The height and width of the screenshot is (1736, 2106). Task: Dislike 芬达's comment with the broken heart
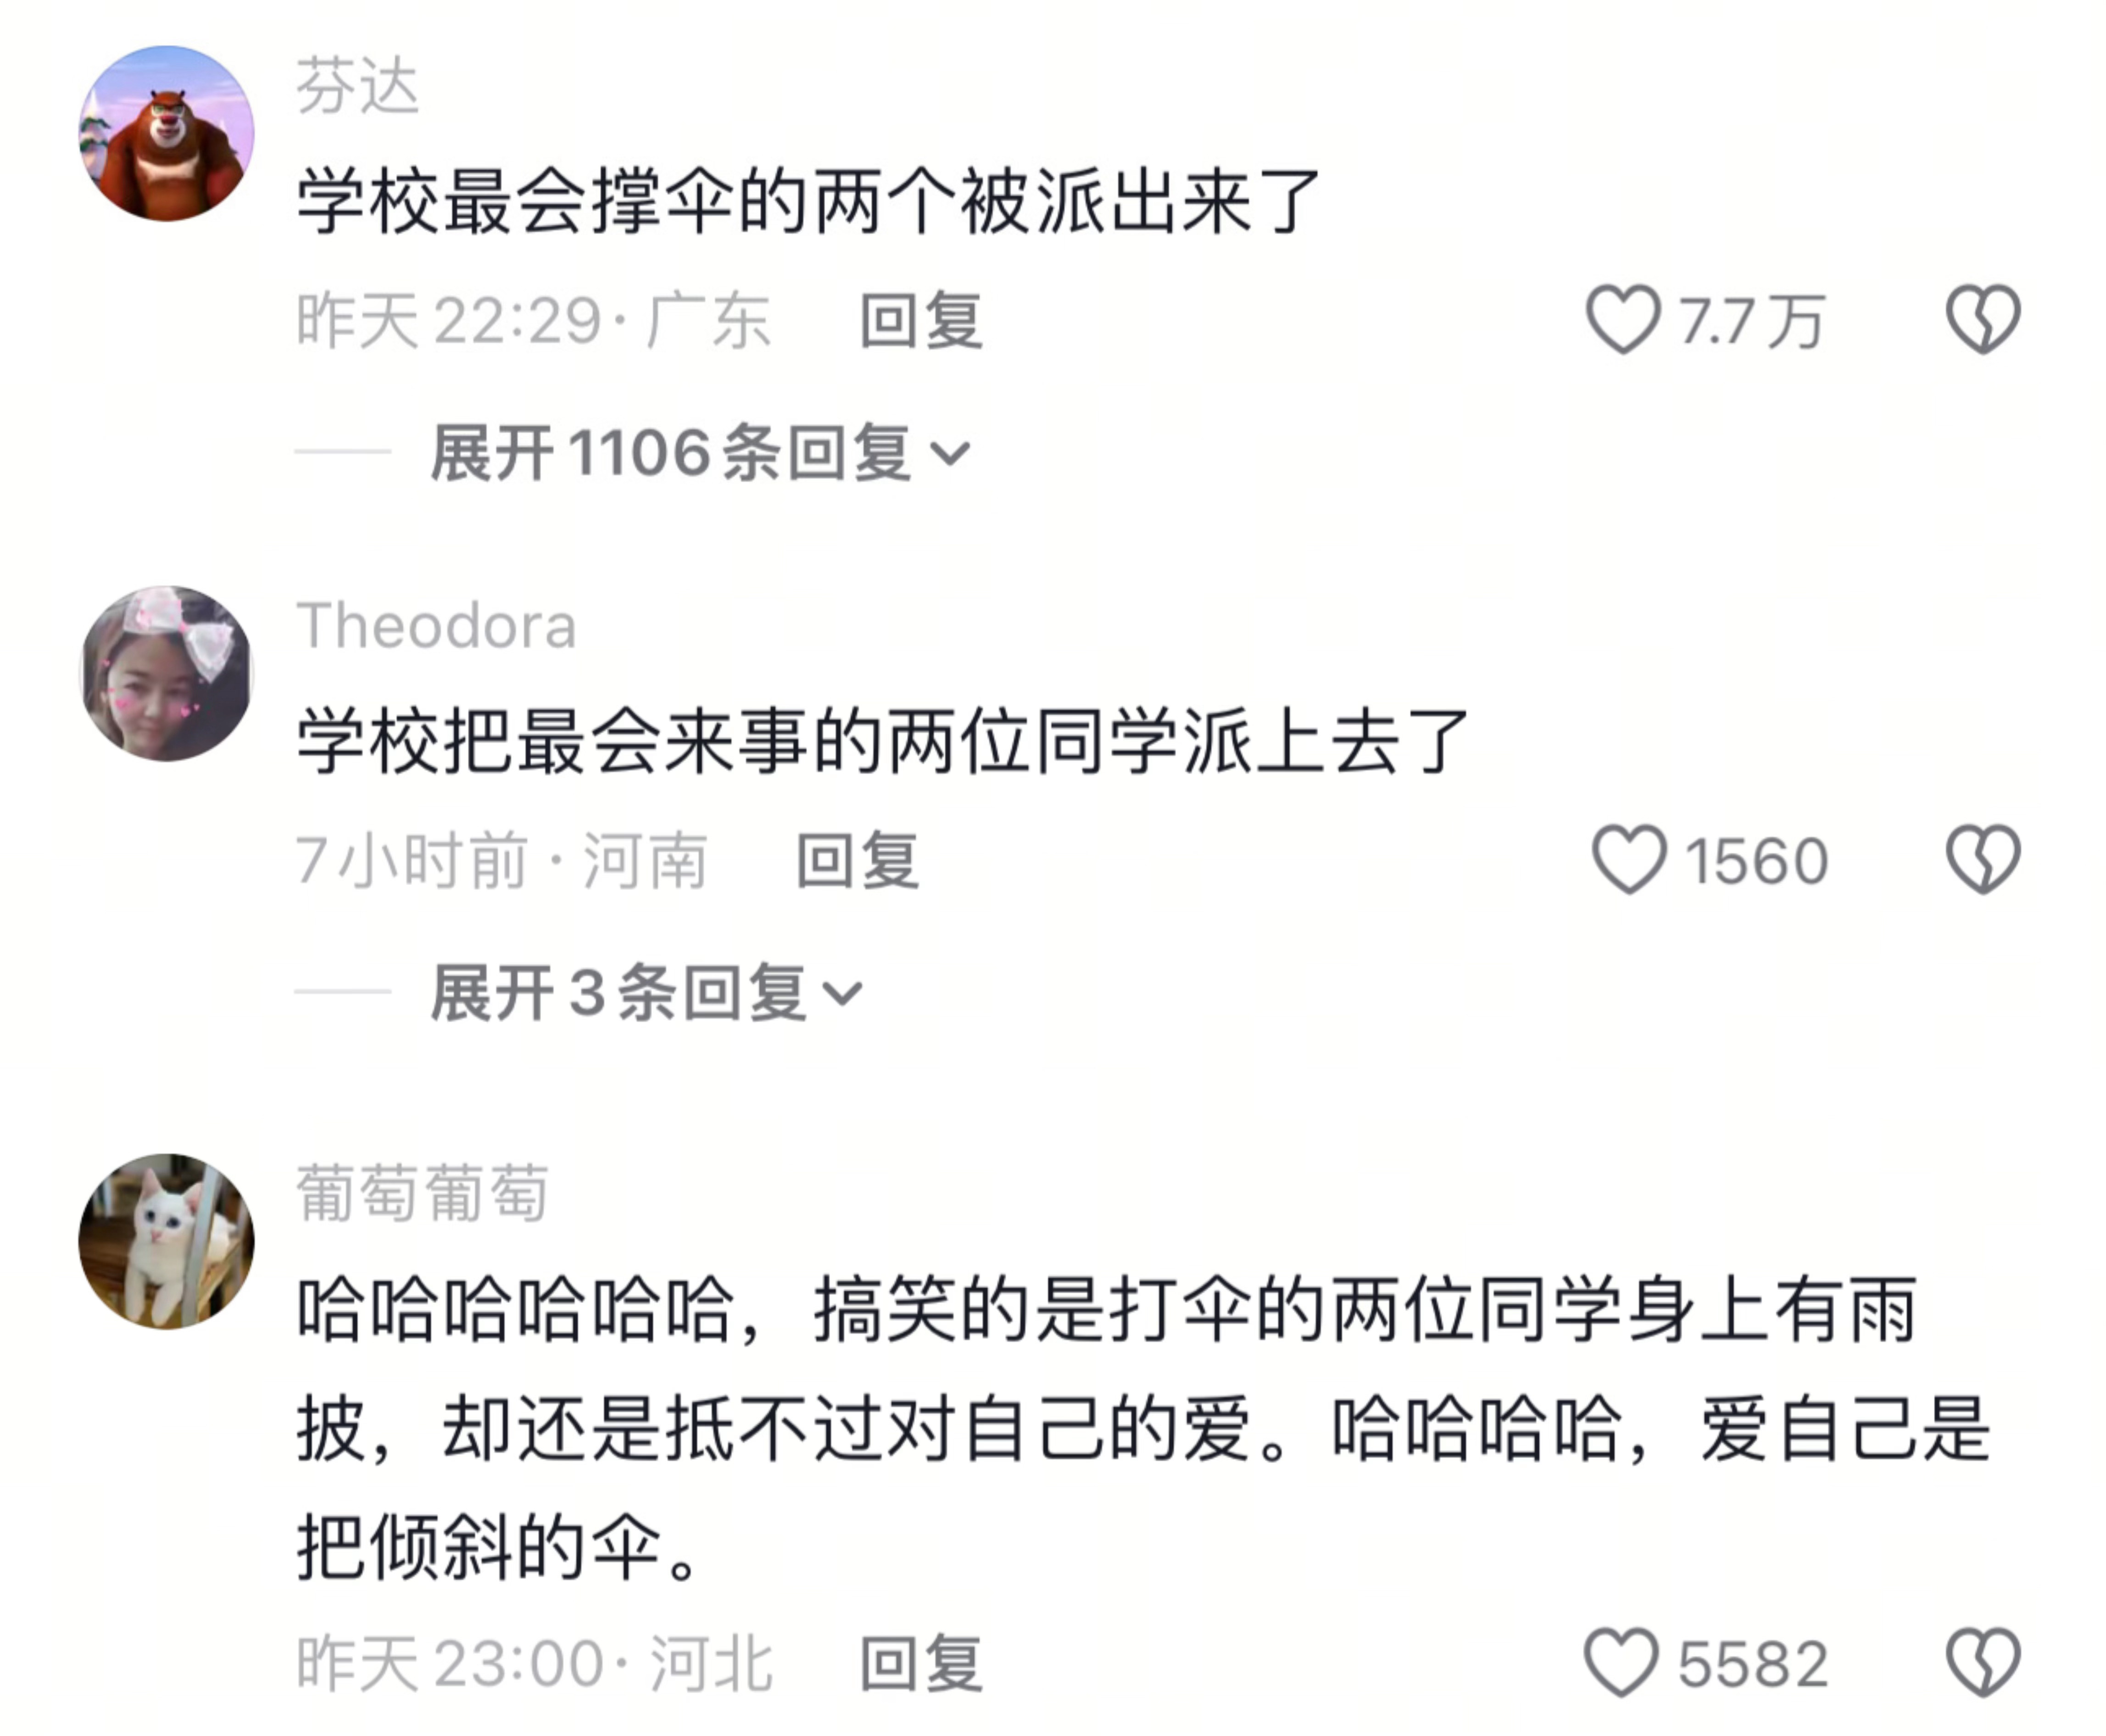(1983, 320)
